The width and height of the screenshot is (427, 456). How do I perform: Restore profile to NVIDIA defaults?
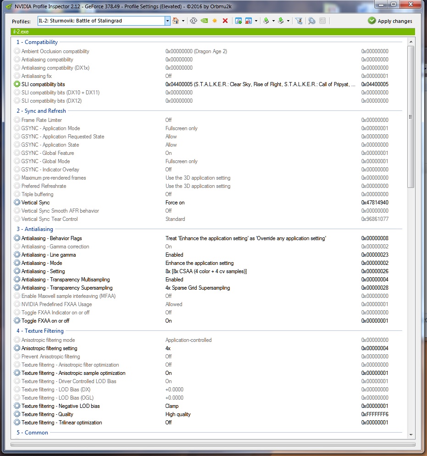(x=205, y=21)
